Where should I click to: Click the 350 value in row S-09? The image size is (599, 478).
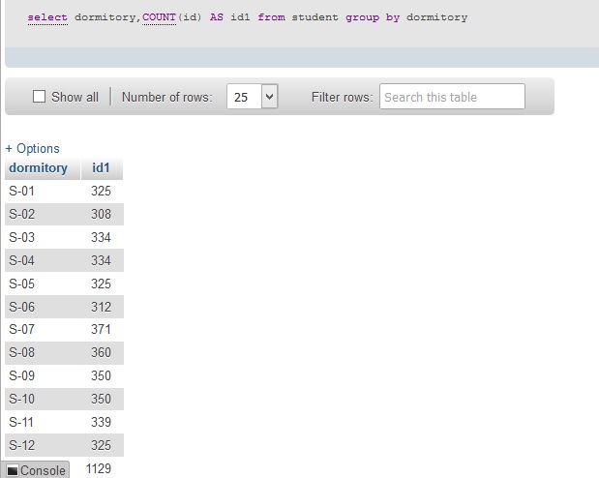(x=101, y=375)
